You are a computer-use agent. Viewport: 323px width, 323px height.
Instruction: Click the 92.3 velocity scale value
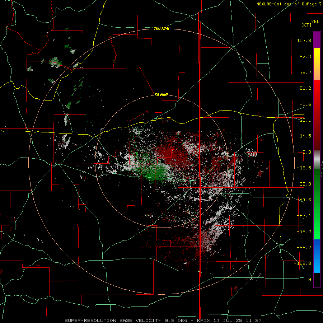tap(305, 56)
